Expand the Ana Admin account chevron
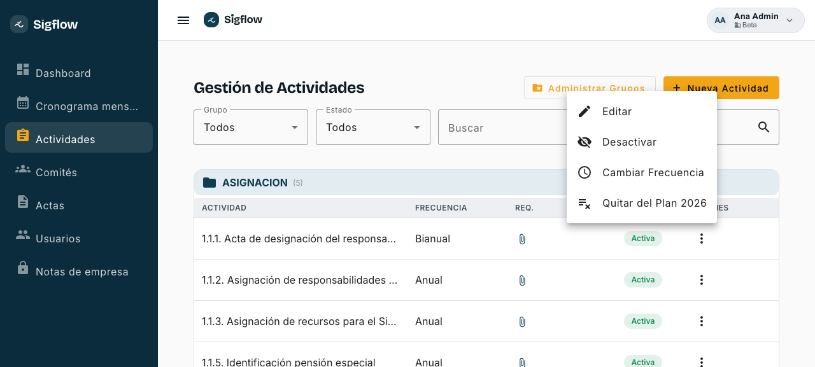 click(790, 20)
